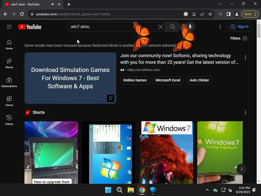Open Chrome profile icon
The height and width of the screenshot is (196, 261).
(x=237, y=14)
